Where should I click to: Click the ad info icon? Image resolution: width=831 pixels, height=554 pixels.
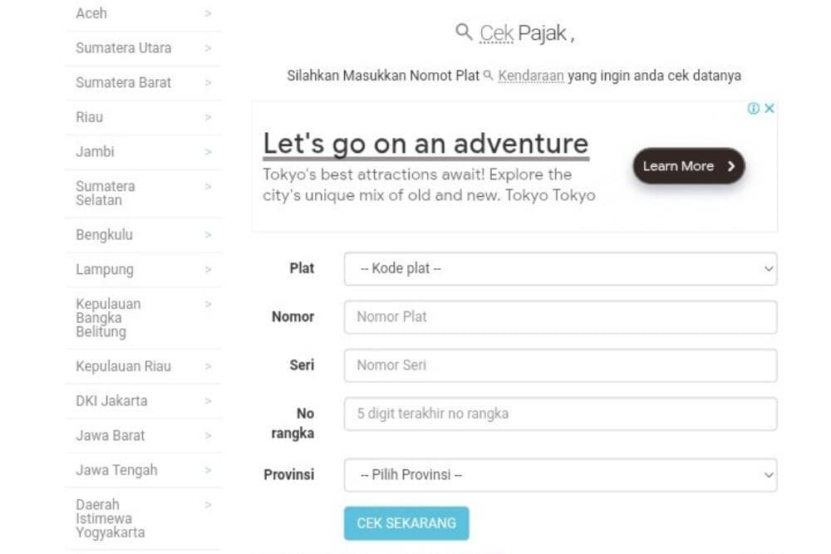[754, 109]
